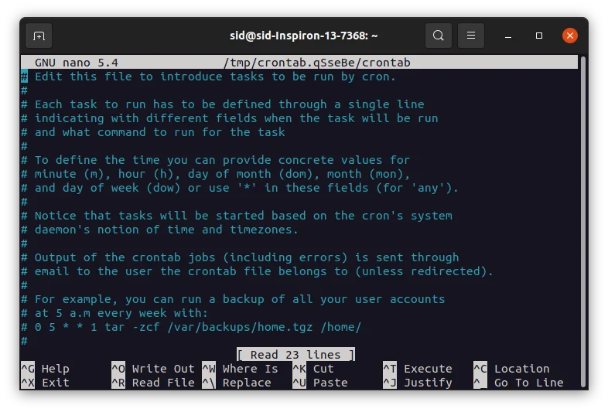Click the ^G Help shortcut

pyautogui.click(x=45, y=369)
